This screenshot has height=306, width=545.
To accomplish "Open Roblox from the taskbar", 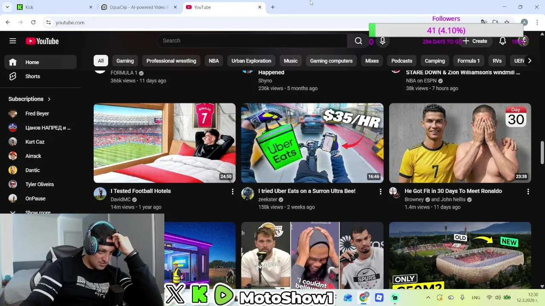I will click(379, 297).
